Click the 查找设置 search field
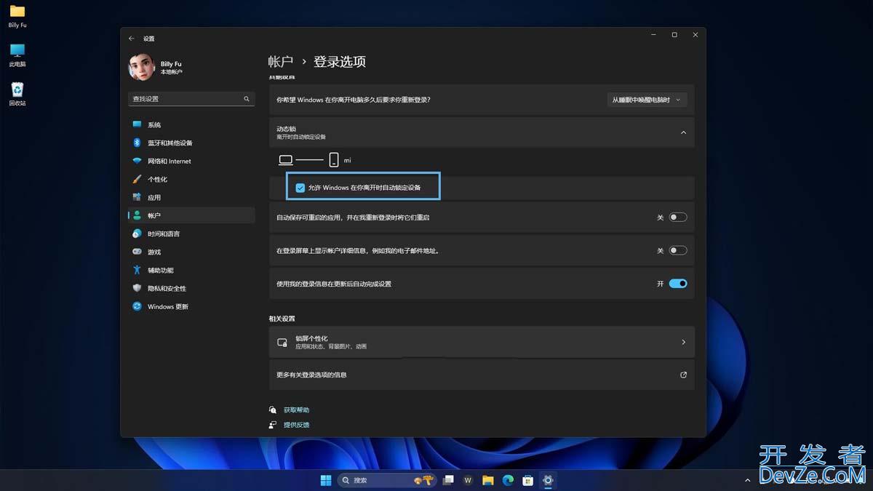The height and width of the screenshot is (491, 873). 191,99
